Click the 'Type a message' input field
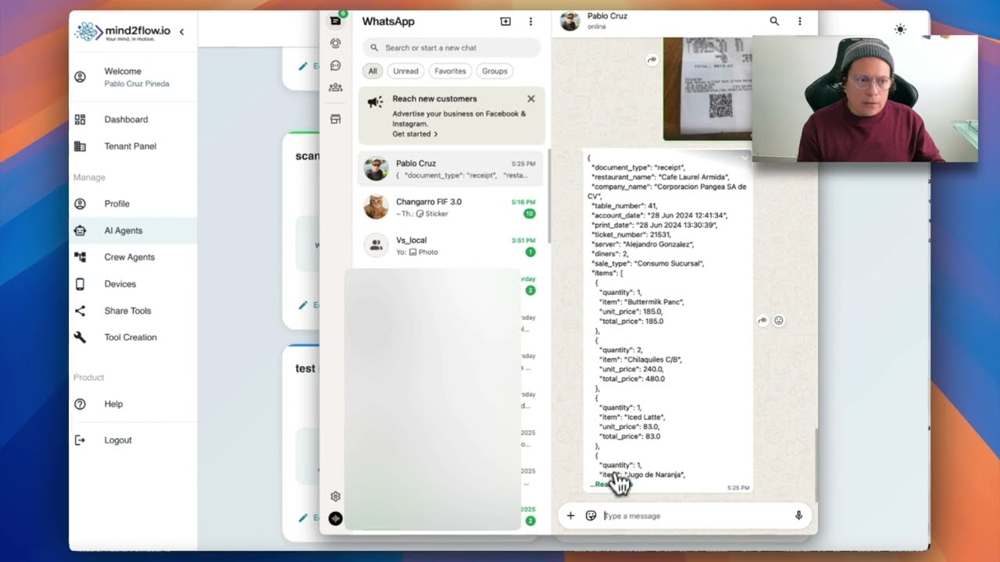The width and height of the screenshot is (1000, 562). point(695,516)
